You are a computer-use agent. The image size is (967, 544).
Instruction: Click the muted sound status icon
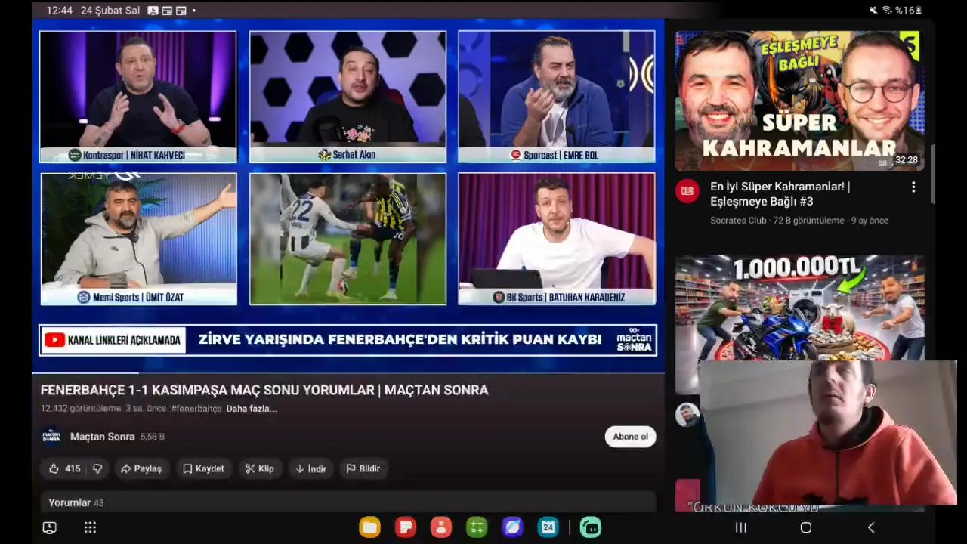pos(873,11)
